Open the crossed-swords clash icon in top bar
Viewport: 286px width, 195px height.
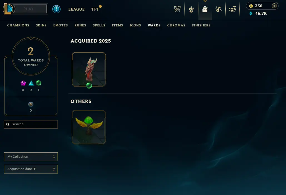pyautogui.click(x=177, y=9)
